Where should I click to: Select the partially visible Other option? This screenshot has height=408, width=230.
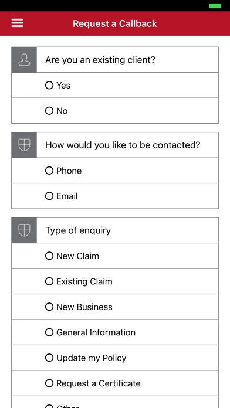pyautogui.click(x=115, y=402)
